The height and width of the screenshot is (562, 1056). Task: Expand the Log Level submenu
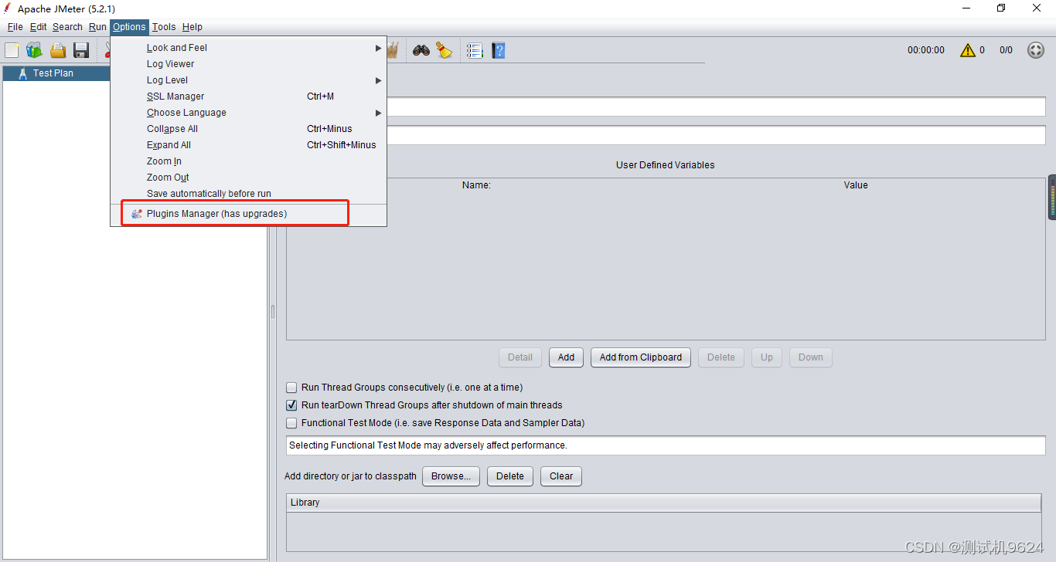pyautogui.click(x=248, y=80)
